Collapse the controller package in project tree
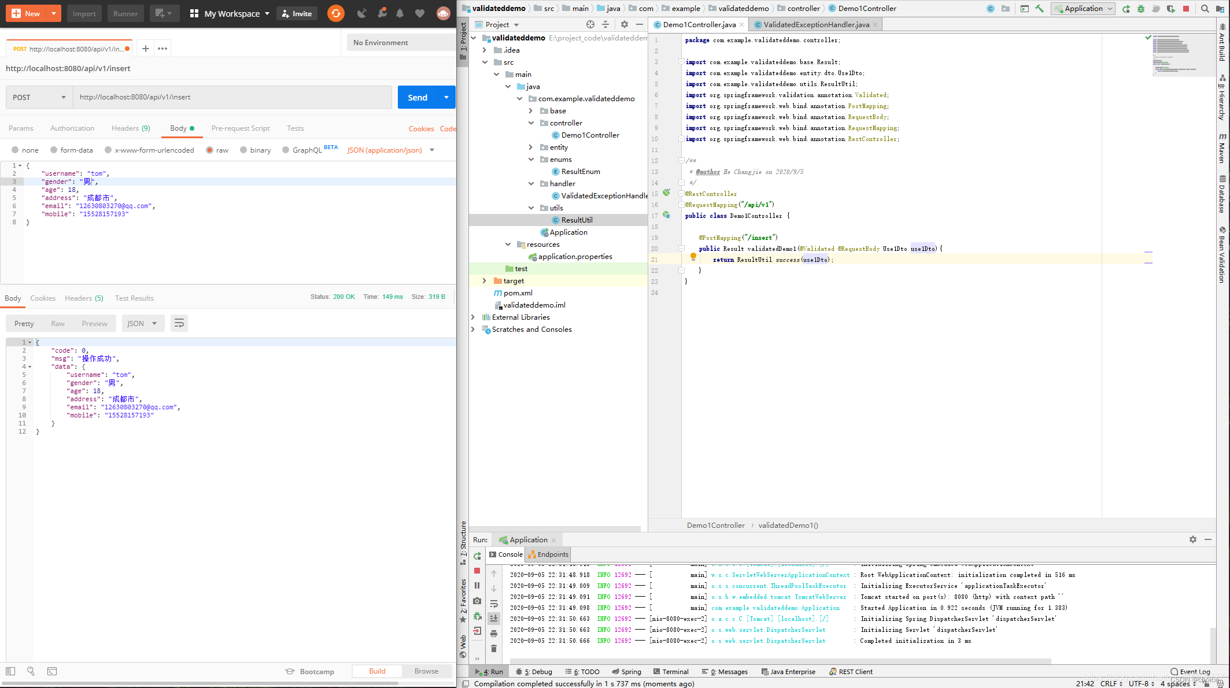Viewport: 1230px width, 688px height. tap(531, 123)
